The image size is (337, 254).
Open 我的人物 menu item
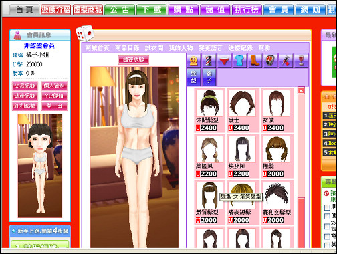(x=181, y=48)
